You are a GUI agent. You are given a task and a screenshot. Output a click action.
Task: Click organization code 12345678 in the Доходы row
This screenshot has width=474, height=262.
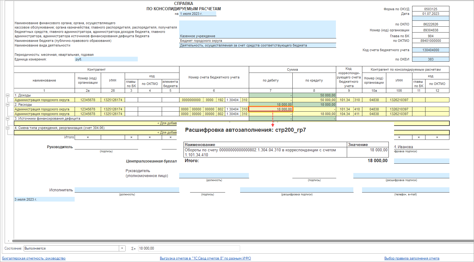tap(88, 100)
